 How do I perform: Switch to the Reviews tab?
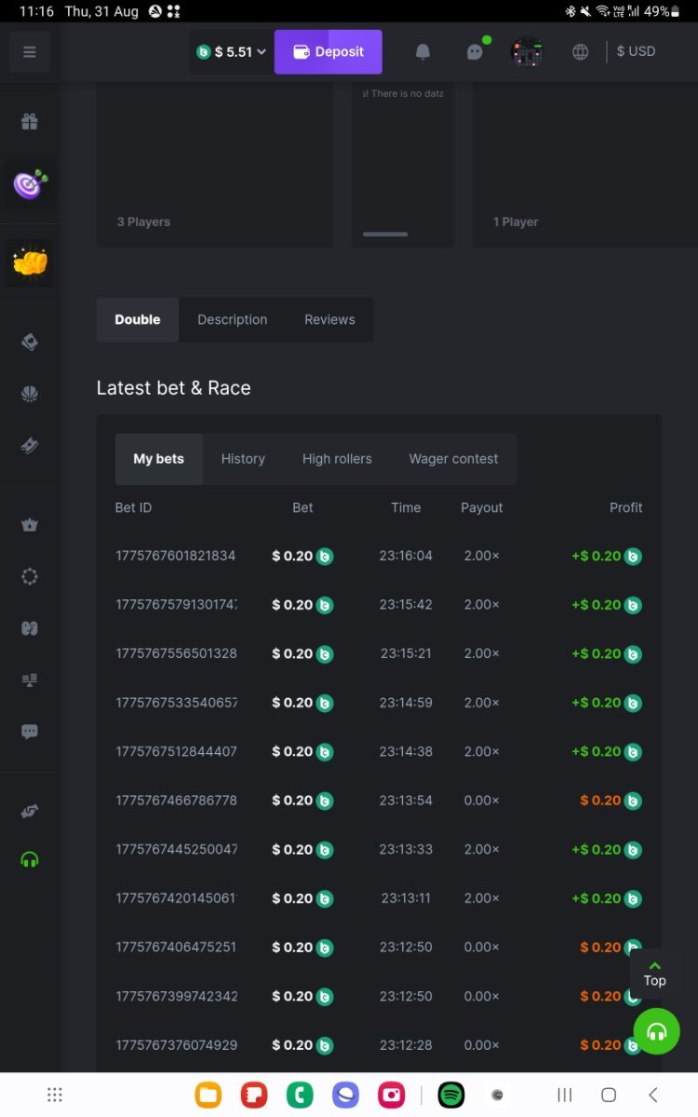329,319
